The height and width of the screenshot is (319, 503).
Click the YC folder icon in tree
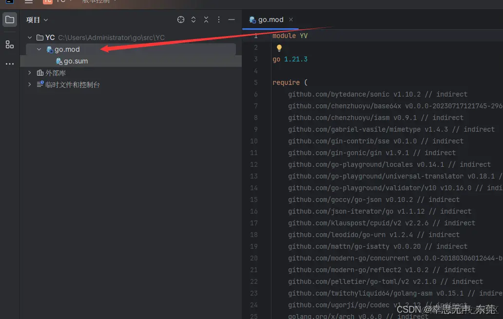coord(40,38)
